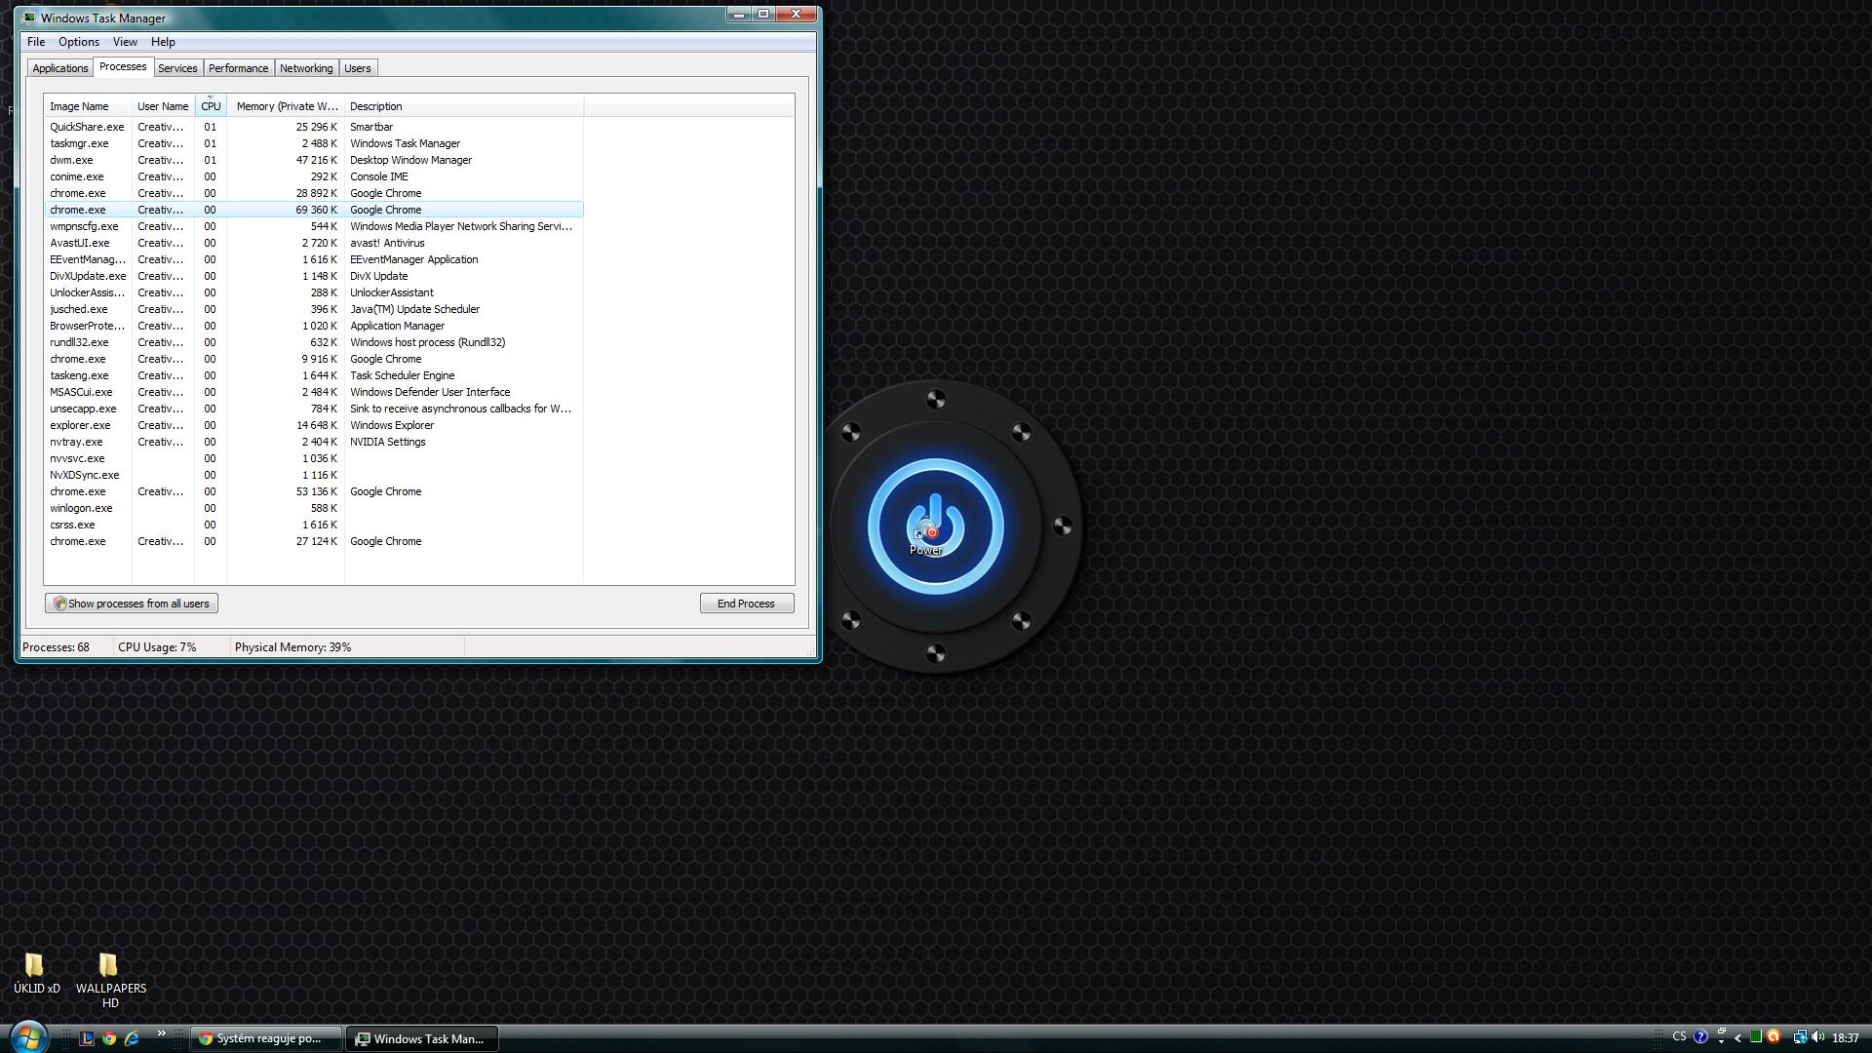Click the avast orange tray icon
Screen dimensions: 1872x1053
(1774, 1037)
